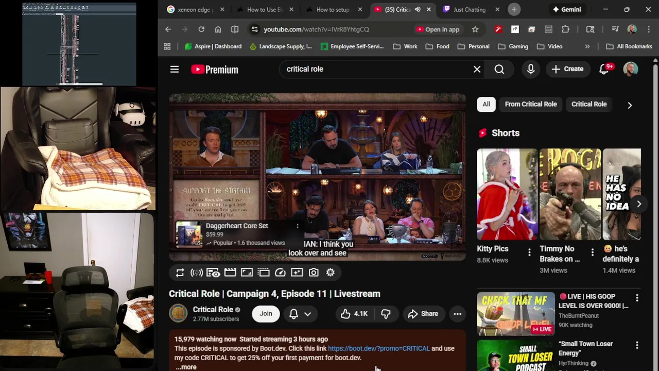The height and width of the screenshot is (371, 659).
Task: Select From Critical Role chip
Action: (x=531, y=104)
